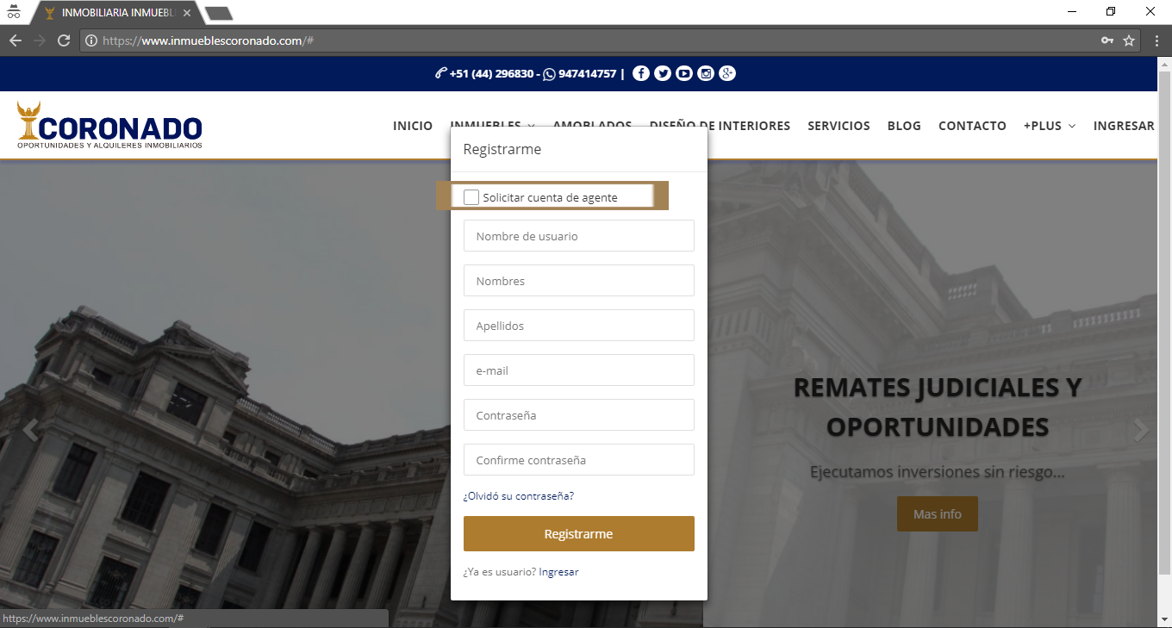Open the Twitter social icon
Viewport: 1172px width, 628px height.
point(662,74)
